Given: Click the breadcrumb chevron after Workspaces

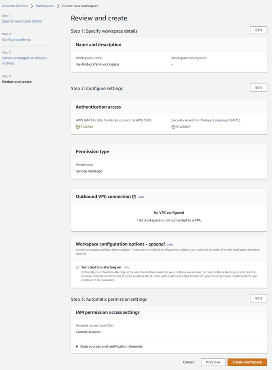Looking at the screenshot, I should pos(58,6).
